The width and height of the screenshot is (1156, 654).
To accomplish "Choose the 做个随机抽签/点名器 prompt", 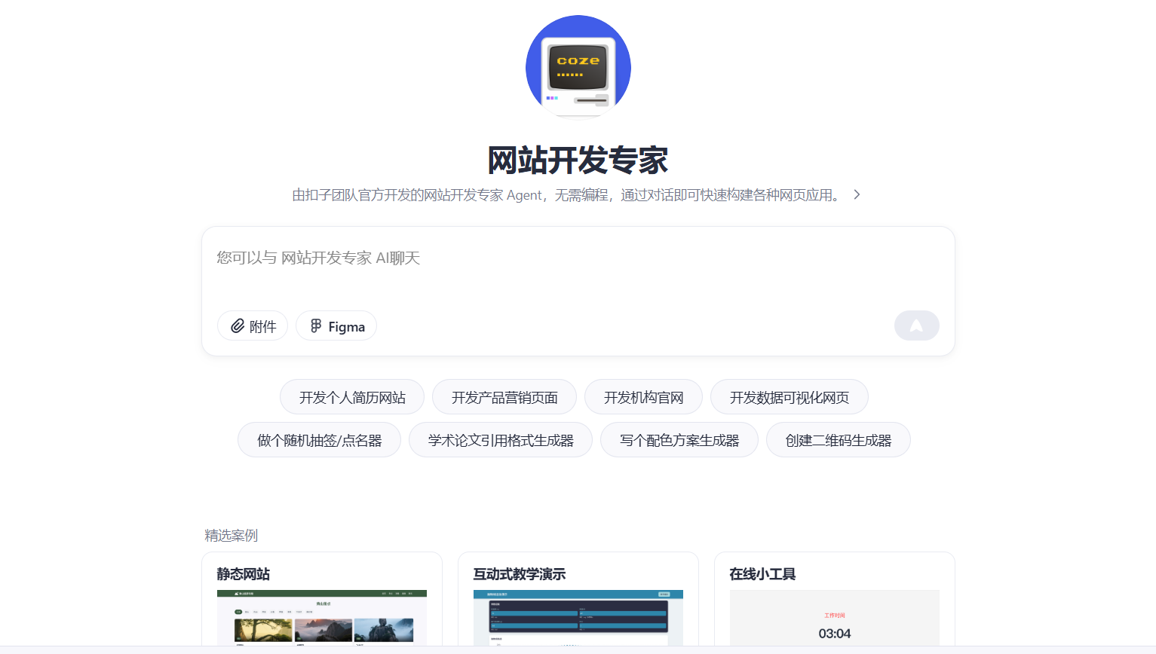I will (x=319, y=440).
